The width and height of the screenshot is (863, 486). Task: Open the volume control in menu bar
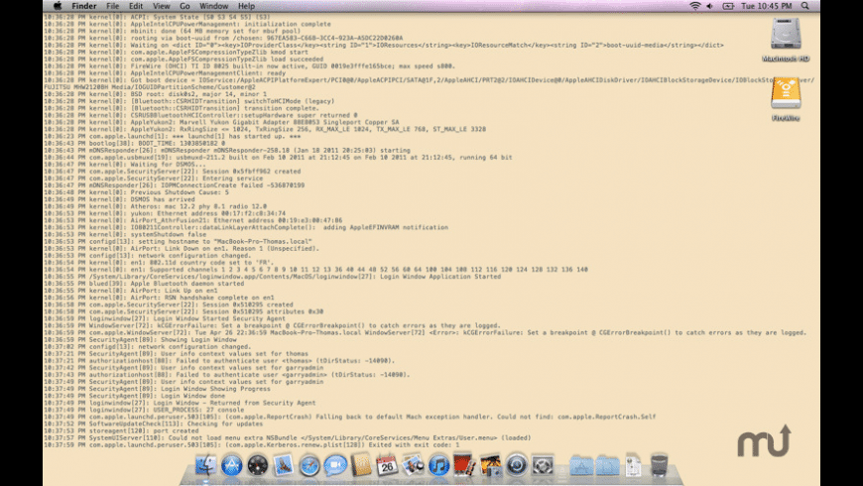[x=710, y=6]
